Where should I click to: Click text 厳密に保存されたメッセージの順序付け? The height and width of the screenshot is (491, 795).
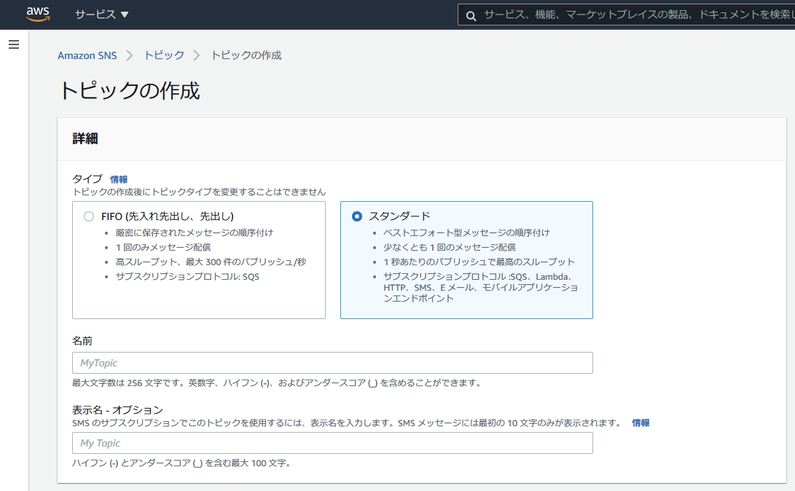[194, 232]
